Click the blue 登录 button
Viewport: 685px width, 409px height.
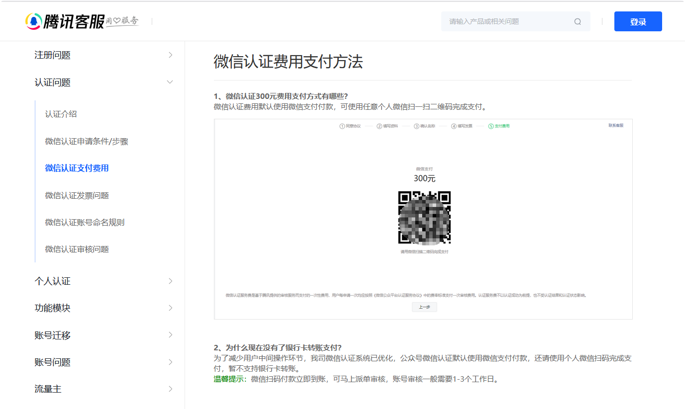click(x=638, y=21)
